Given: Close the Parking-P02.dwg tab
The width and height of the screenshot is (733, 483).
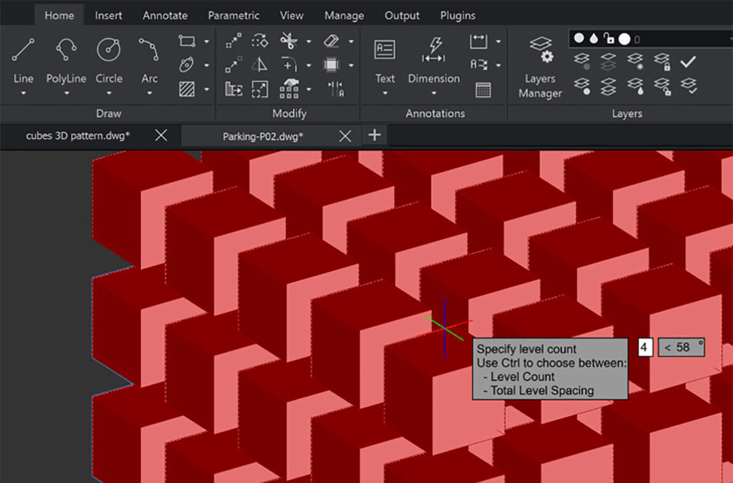Looking at the screenshot, I should click(x=345, y=136).
